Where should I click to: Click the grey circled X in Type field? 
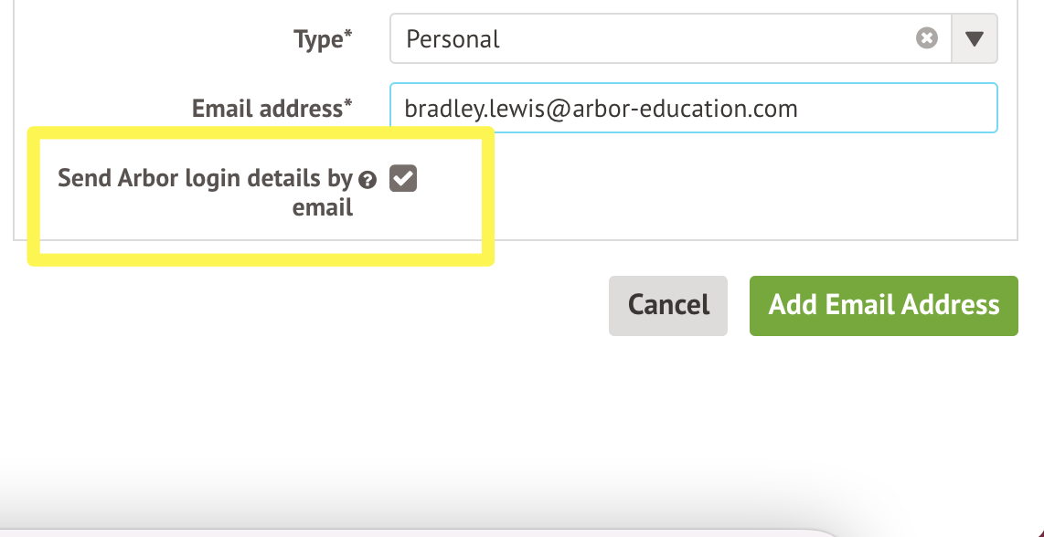927,38
